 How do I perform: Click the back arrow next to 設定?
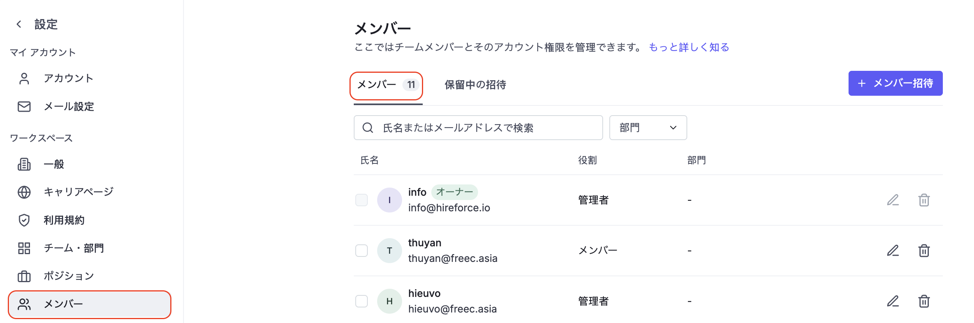click(19, 24)
